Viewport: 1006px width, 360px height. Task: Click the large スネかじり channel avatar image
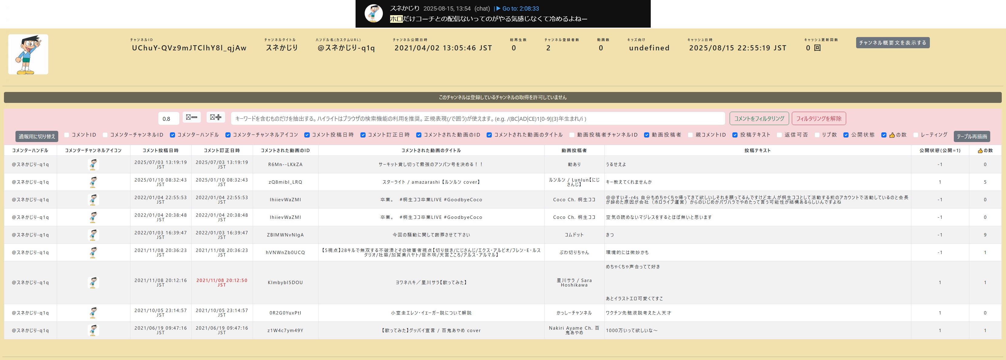pos(28,54)
